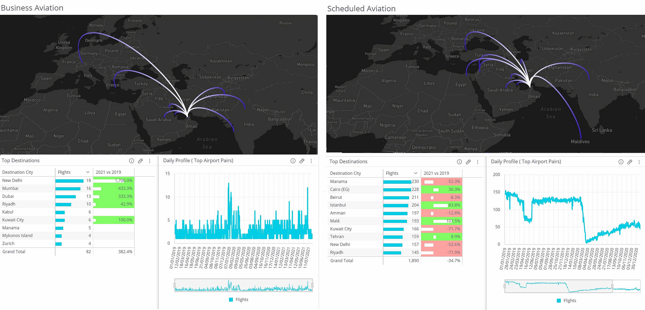Toggle Flights legend in Scheduled Daily Profile
Viewport: 645px width, 310px height.
(x=566, y=301)
